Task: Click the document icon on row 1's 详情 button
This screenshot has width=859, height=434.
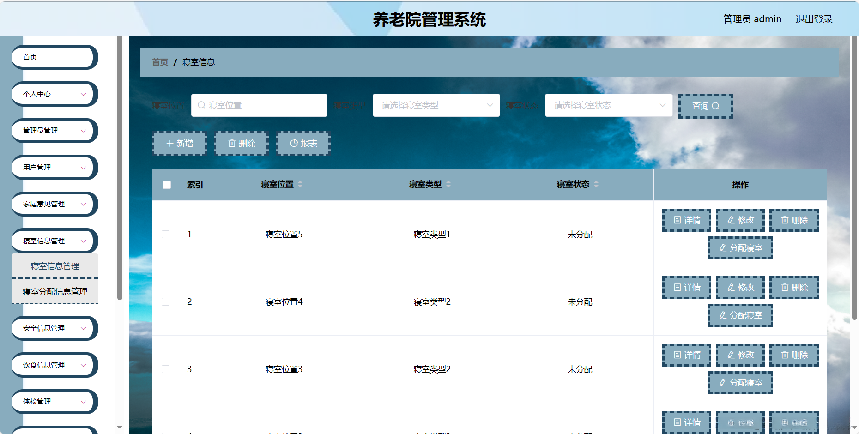Action: click(x=677, y=220)
